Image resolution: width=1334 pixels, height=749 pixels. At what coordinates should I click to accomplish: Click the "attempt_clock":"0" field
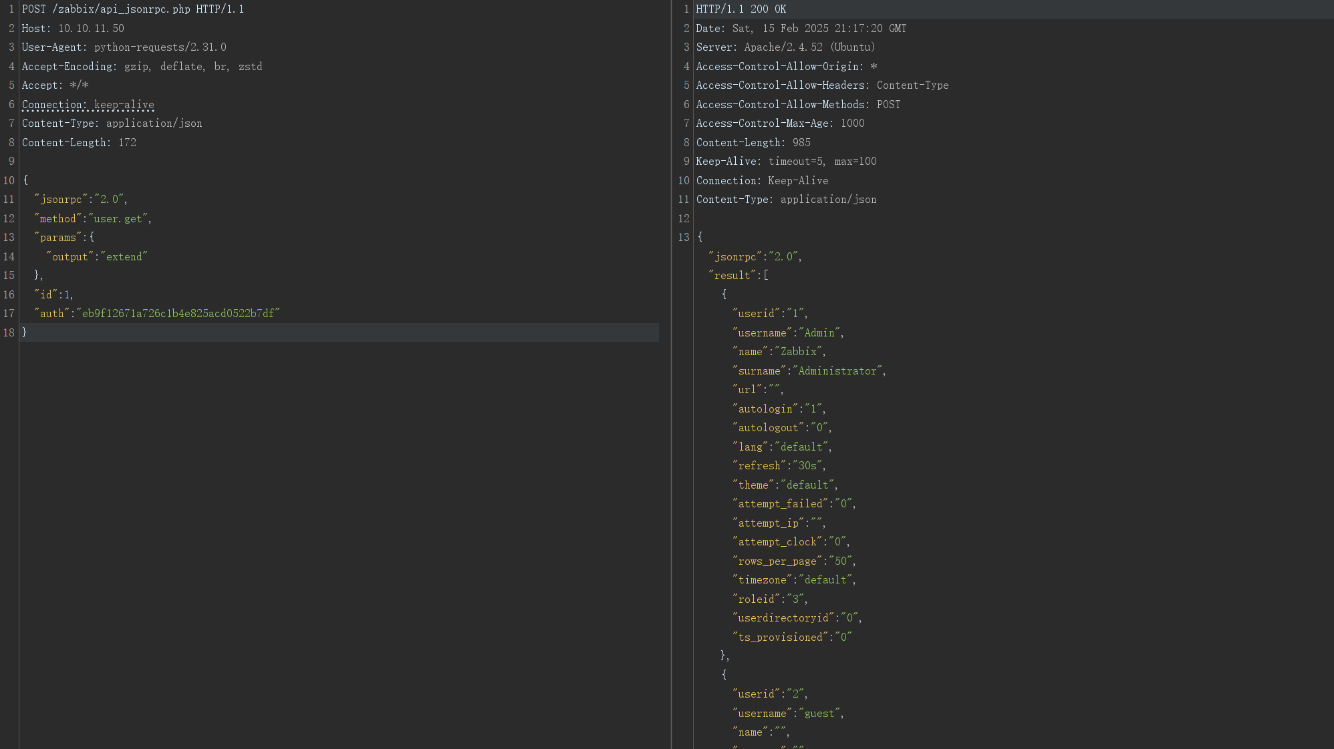(x=791, y=542)
